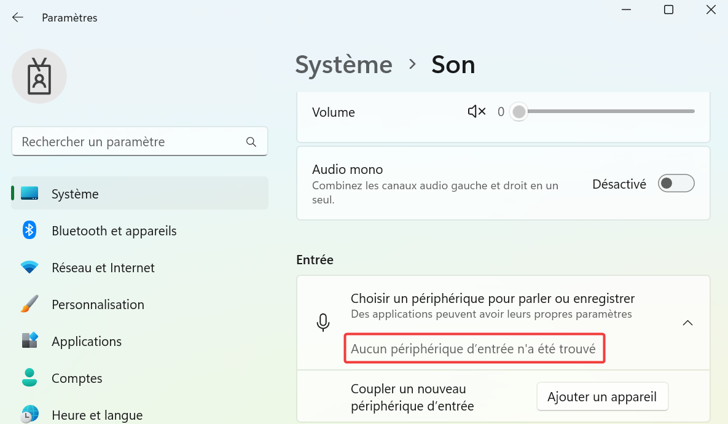Click the Choisir un périphérique header text
The width and height of the screenshot is (728, 424).
493,298
